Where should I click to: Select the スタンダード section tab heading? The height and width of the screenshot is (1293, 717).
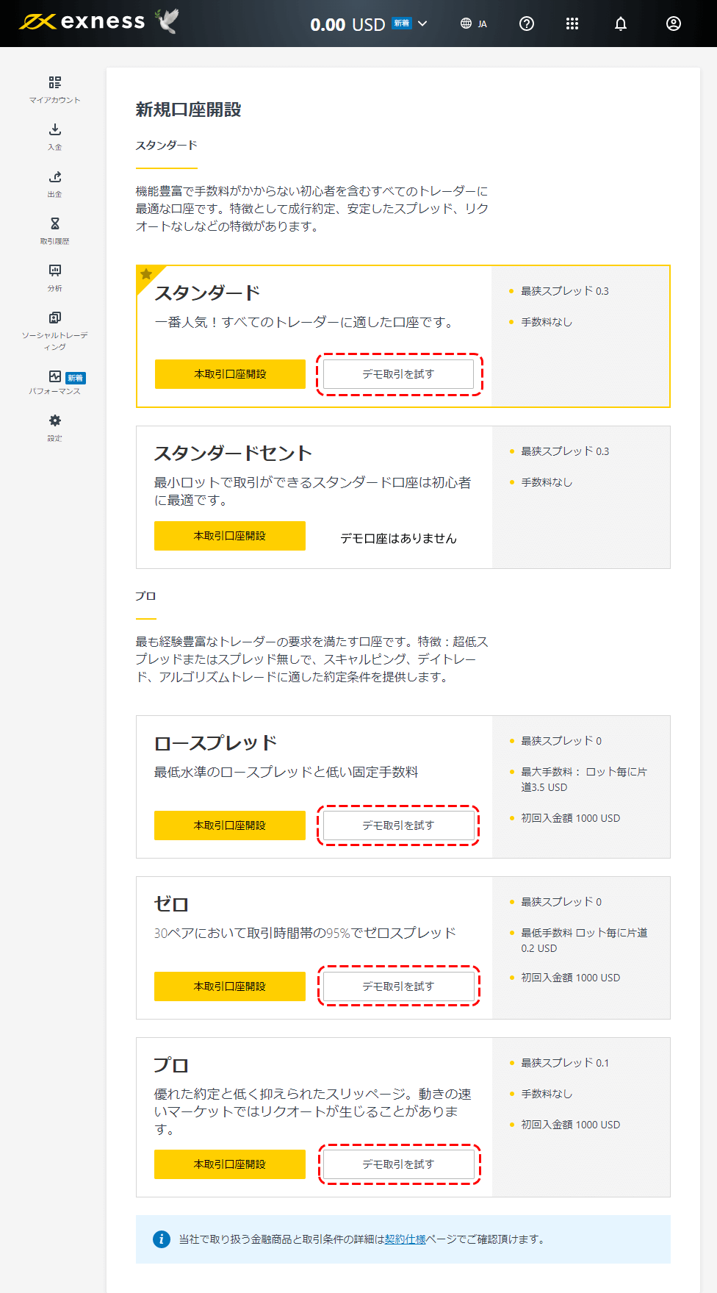coord(167,146)
